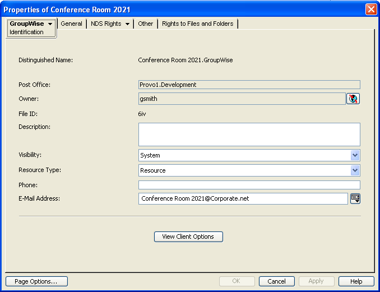Cancel the properties dialog

click(x=277, y=281)
